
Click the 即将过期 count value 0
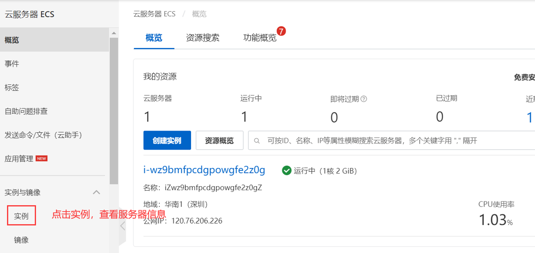click(x=334, y=117)
